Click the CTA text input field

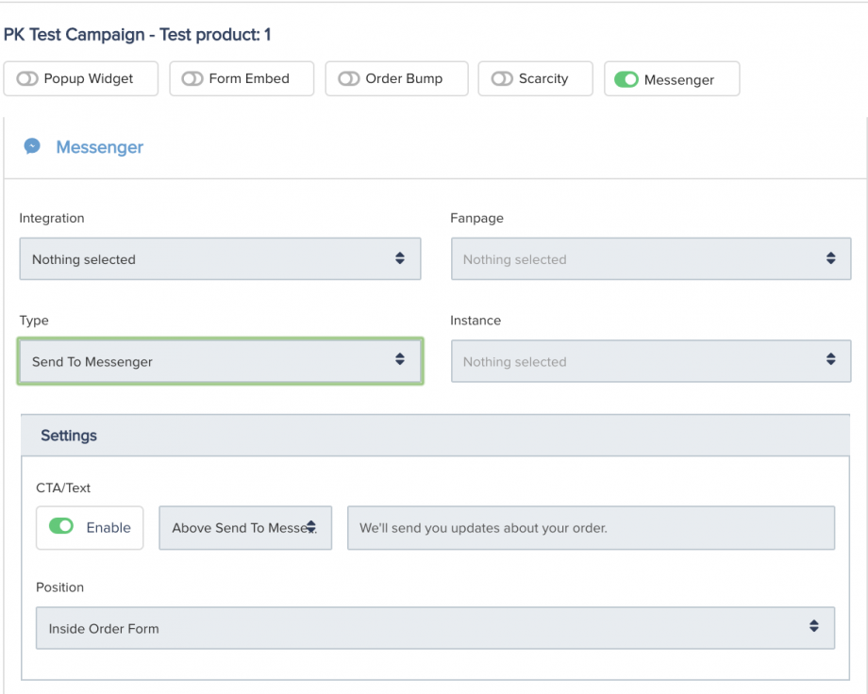click(591, 528)
